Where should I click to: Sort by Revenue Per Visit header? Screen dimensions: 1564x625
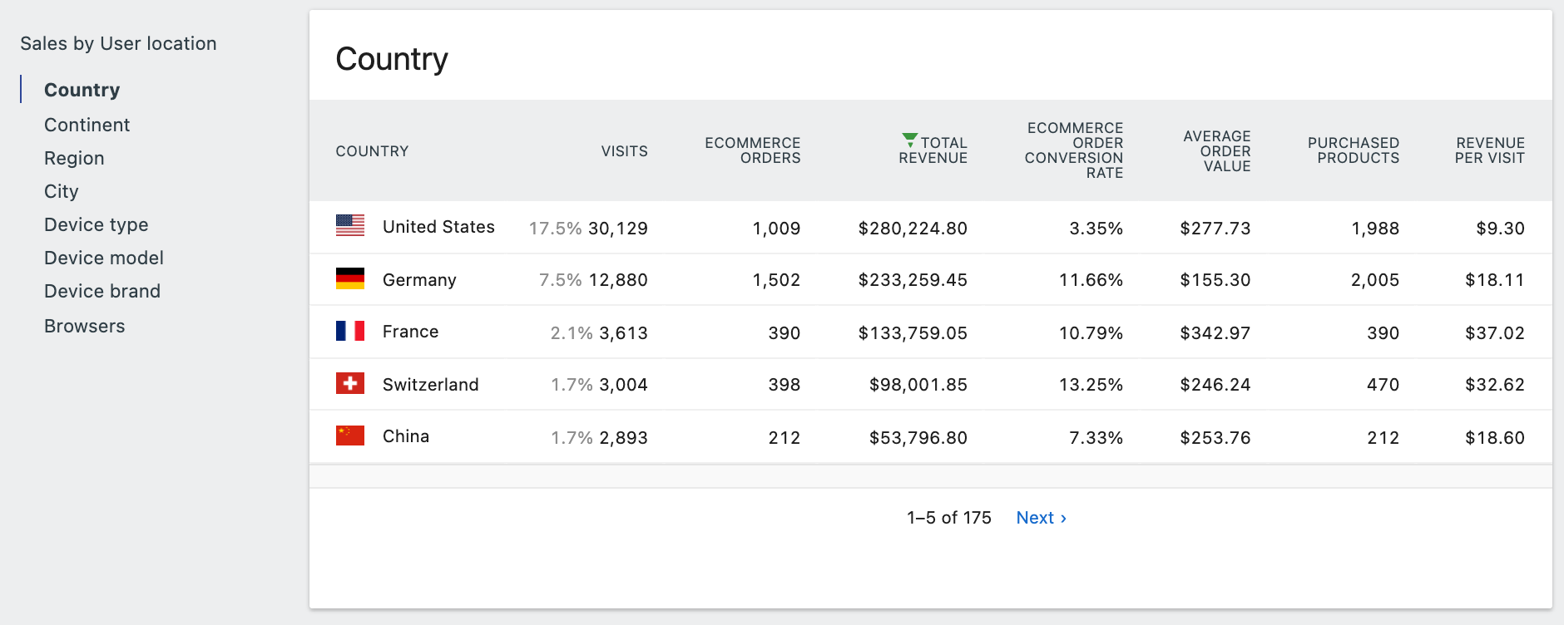[1489, 150]
